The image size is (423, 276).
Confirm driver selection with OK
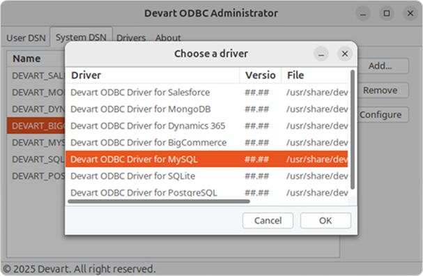pos(325,221)
